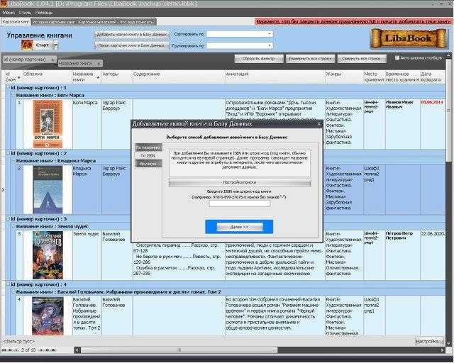The width and height of the screenshot is (454, 363).
Task: Click the Владыка Марса book cover thumbnail
Action: point(48,189)
